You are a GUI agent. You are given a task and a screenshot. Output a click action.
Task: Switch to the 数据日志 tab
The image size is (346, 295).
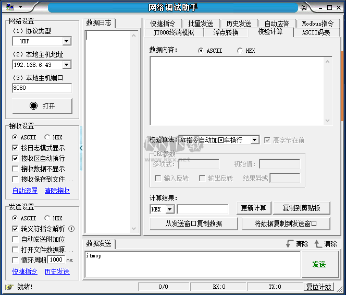99,23
